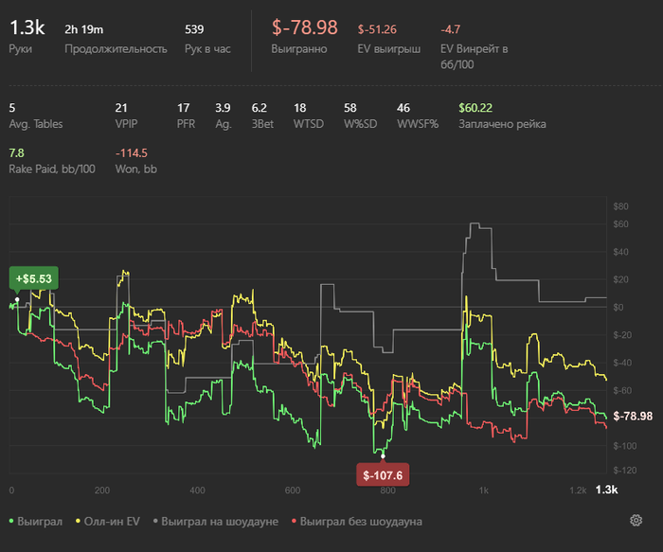Toggle the red Выиграл без шоудауна series

357,522
